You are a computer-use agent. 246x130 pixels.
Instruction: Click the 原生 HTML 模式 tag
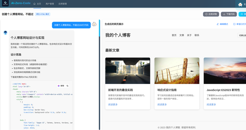[x=43, y=14]
